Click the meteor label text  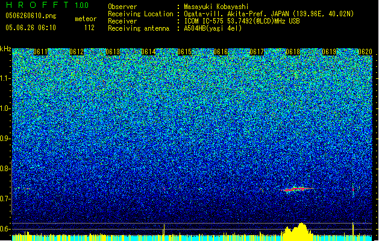[86, 19]
